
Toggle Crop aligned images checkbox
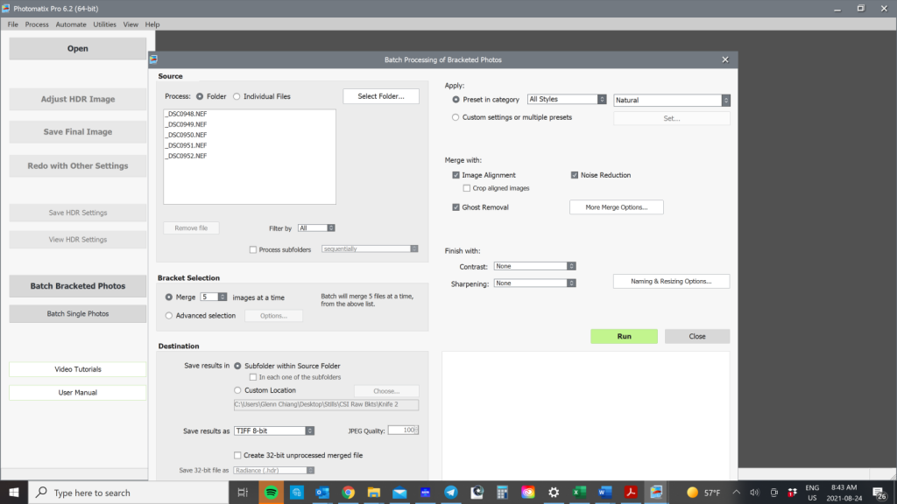(467, 188)
